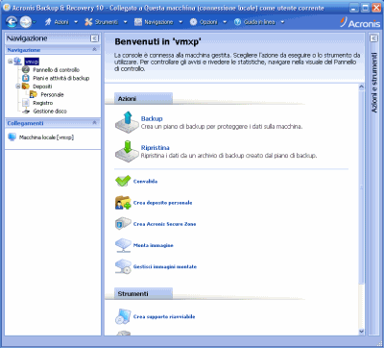Click Crea deposito personale link
Viewport: 384px width, 348px height.
click(x=162, y=203)
